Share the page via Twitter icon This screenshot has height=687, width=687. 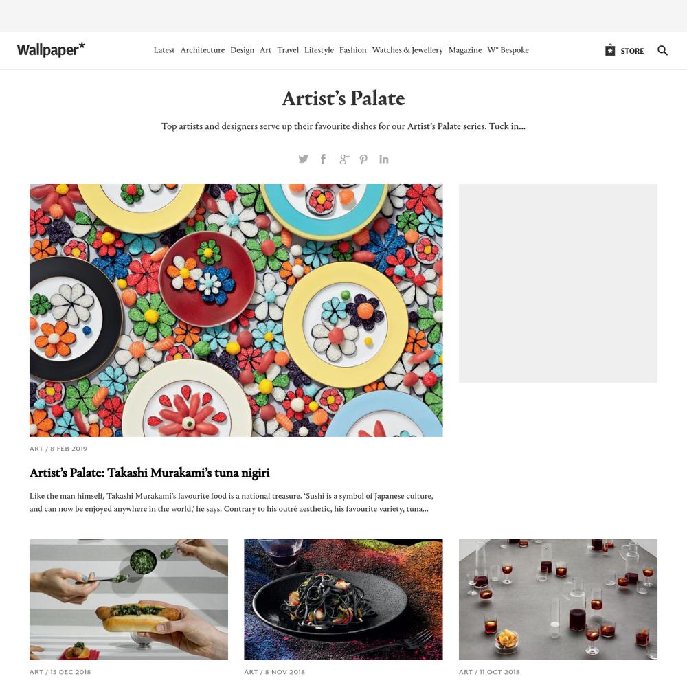pos(303,159)
